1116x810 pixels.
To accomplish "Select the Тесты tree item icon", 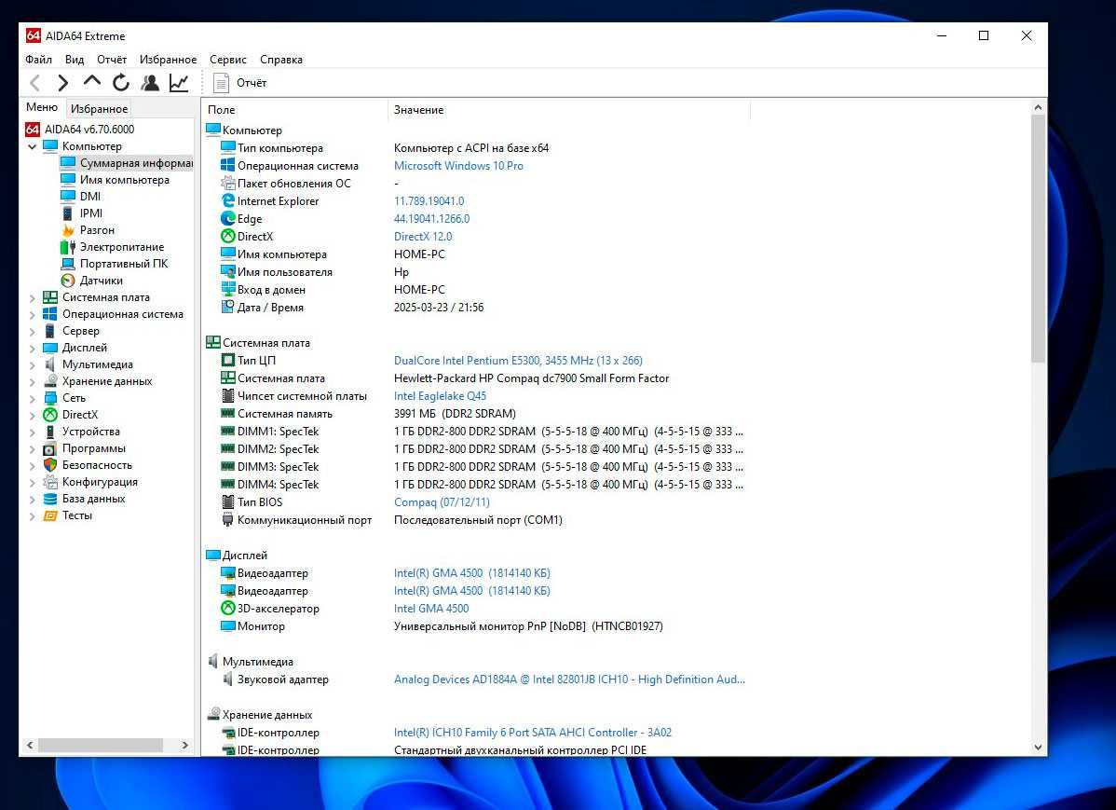I will pos(49,515).
